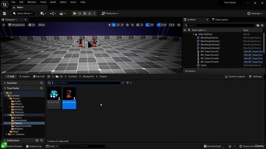Toggle rotation snapping angle icon
The height and width of the screenshot is (149, 266).
click(x=147, y=25)
